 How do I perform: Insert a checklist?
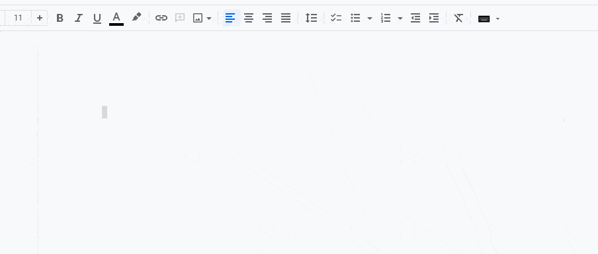(x=336, y=18)
